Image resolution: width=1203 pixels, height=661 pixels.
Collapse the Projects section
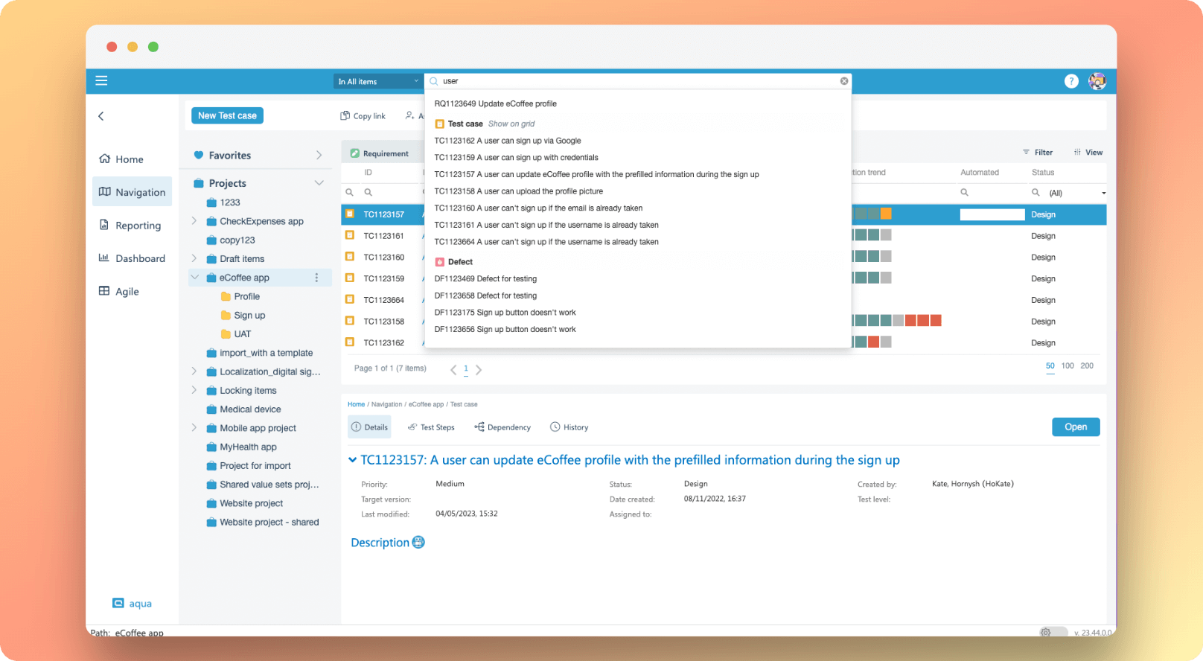click(x=319, y=183)
